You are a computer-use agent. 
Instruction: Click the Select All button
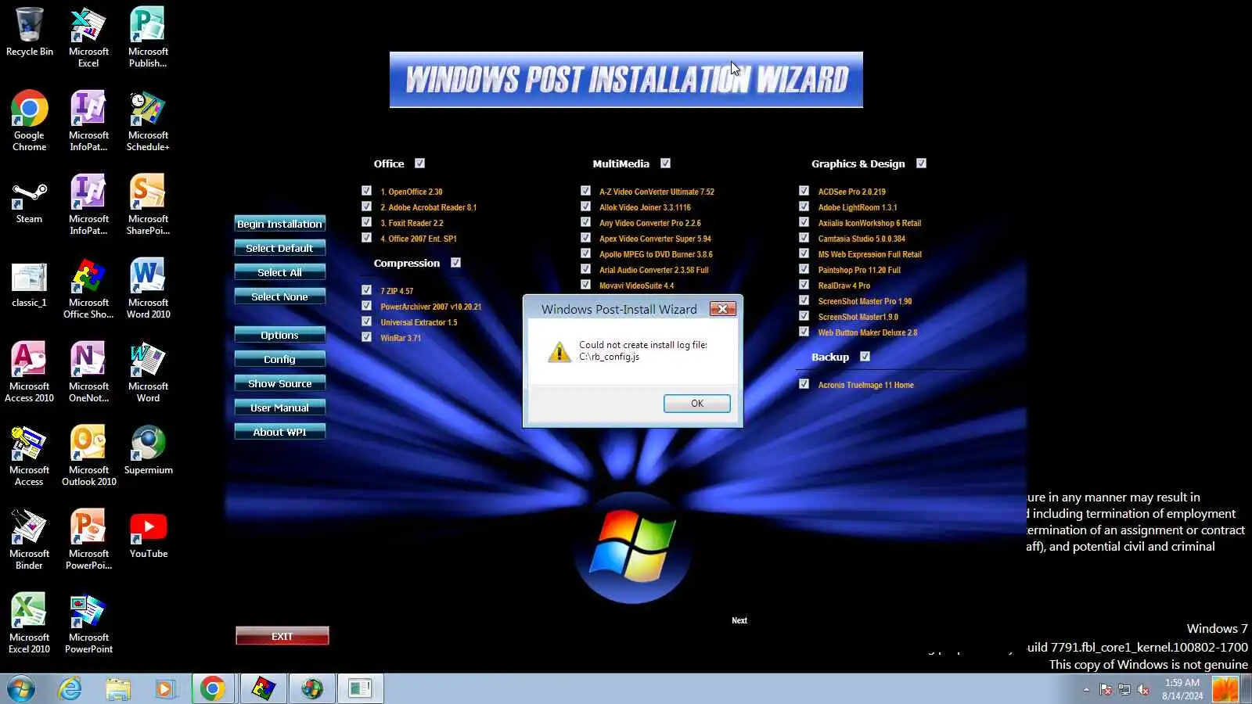pos(279,272)
